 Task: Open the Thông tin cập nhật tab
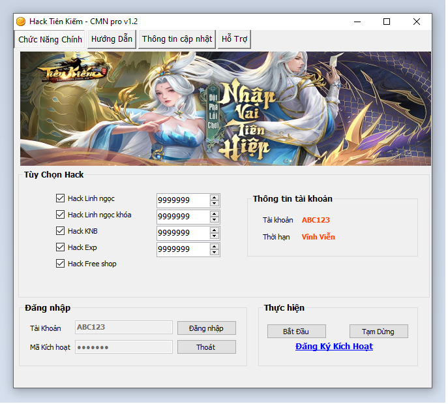[177, 39]
